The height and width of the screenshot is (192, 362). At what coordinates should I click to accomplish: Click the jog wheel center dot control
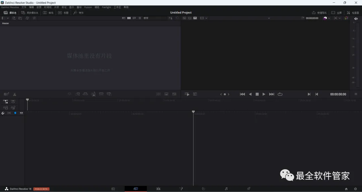coord(225,94)
